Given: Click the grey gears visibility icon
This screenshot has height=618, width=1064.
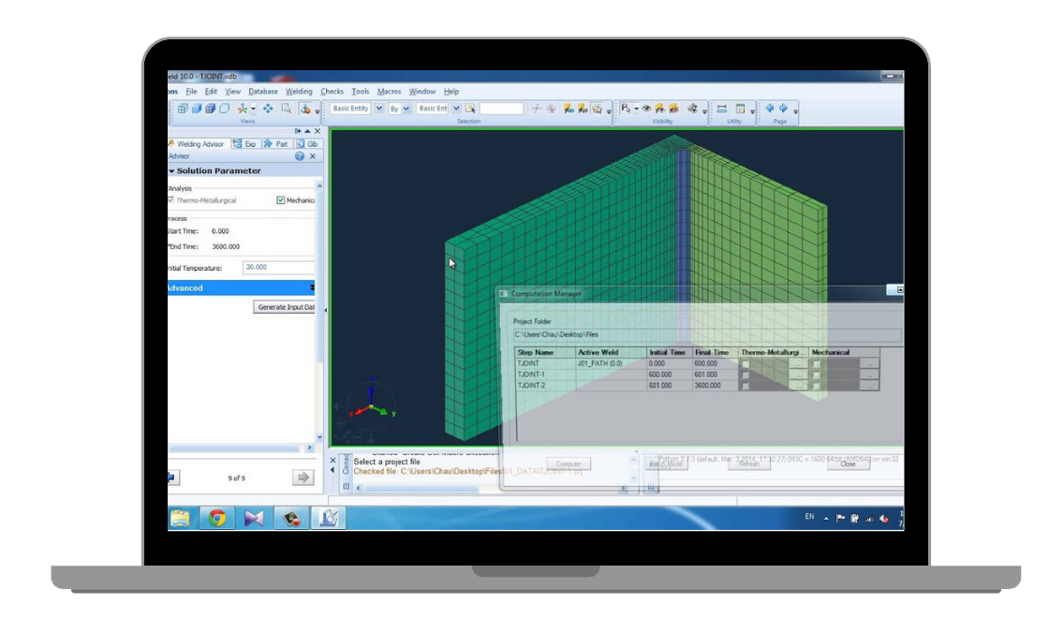Looking at the screenshot, I should (x=692, y=109).
